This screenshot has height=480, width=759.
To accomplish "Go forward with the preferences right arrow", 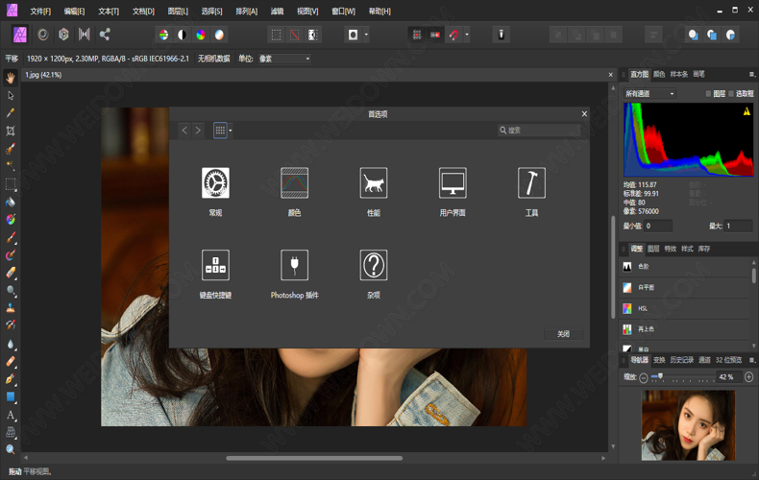I will point(198,131).
